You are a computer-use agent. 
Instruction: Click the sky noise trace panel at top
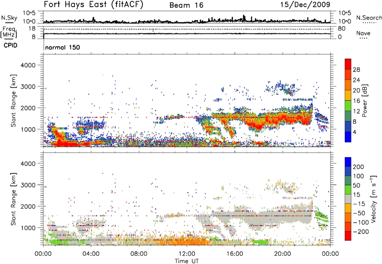point(187,17)
